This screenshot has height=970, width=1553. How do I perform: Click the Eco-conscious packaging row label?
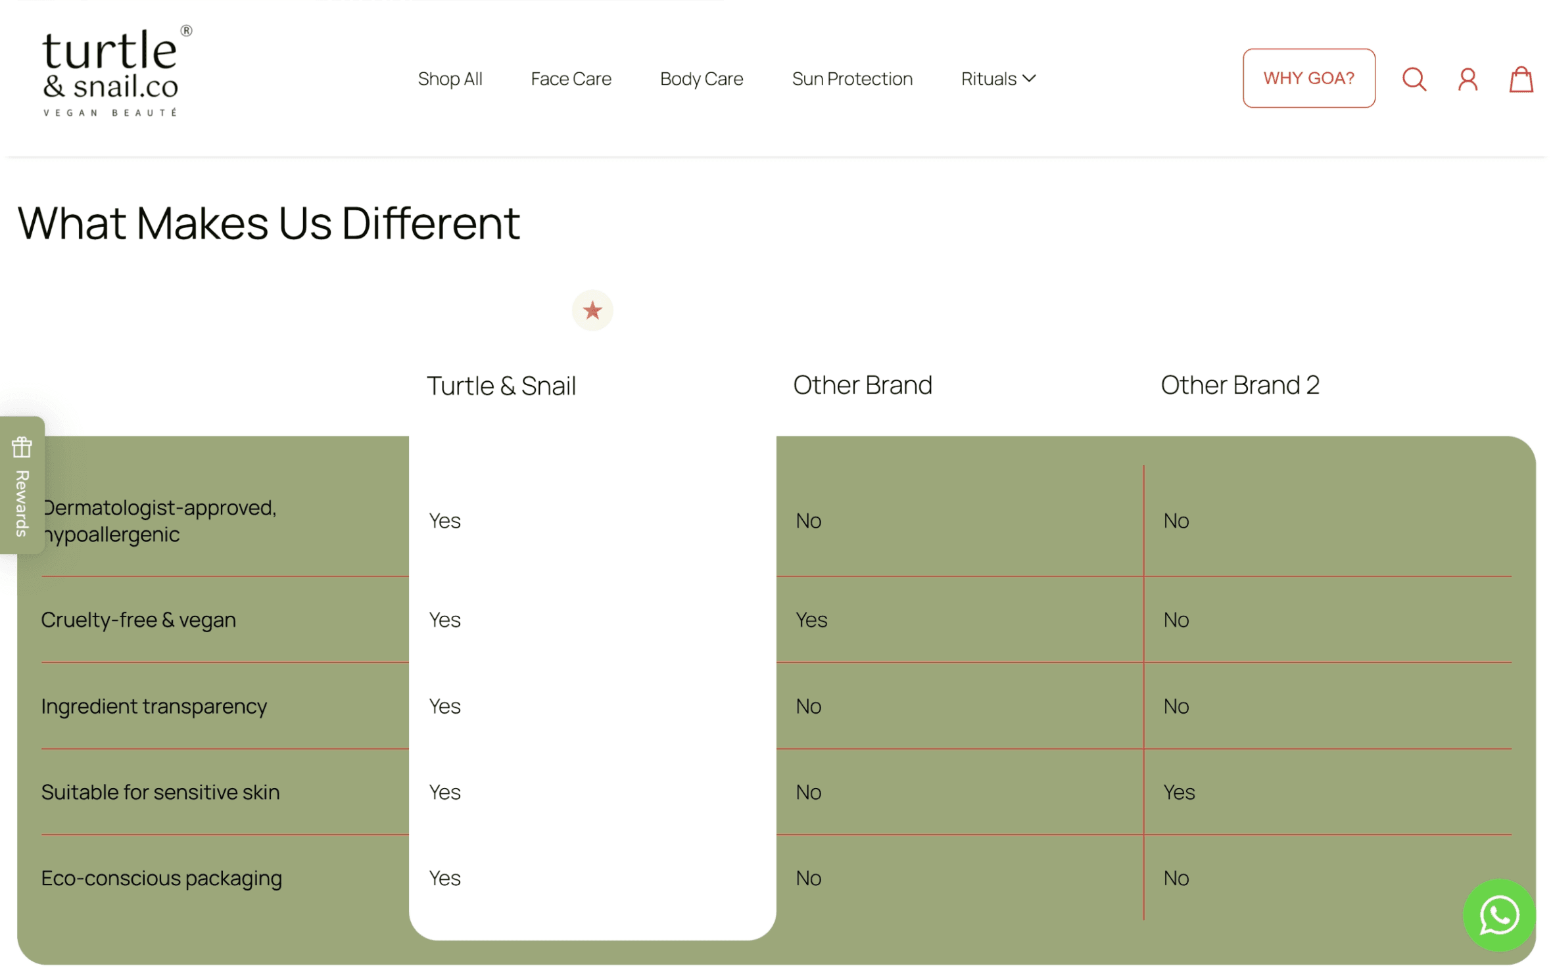(x=161, y=878)
